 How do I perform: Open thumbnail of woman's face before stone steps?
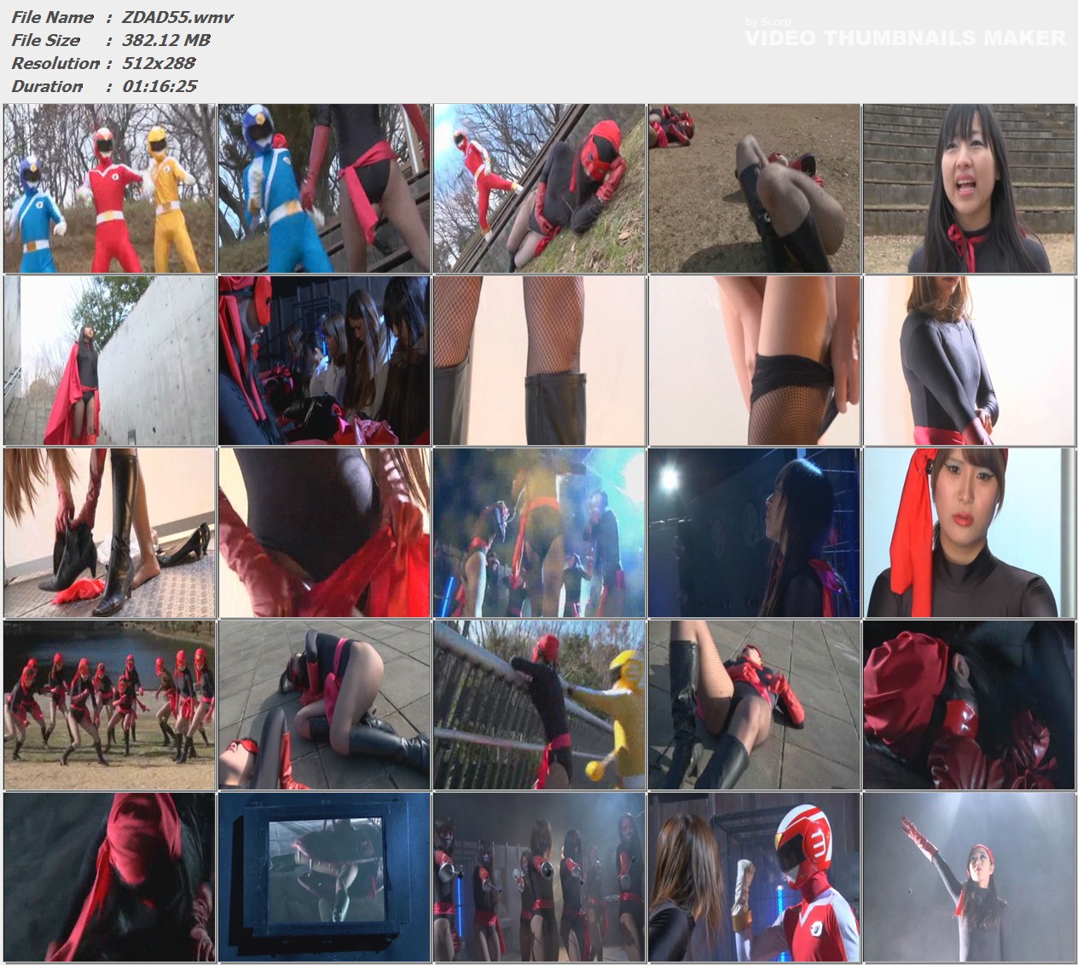pyautogui.click(x=969, y=188)
